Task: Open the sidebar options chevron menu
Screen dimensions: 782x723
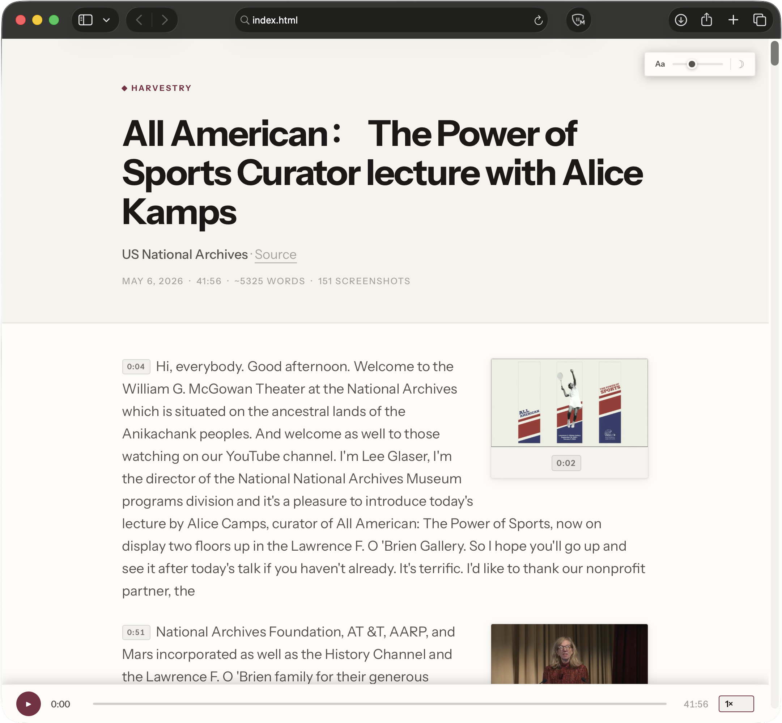Action: tap(106, 20)
